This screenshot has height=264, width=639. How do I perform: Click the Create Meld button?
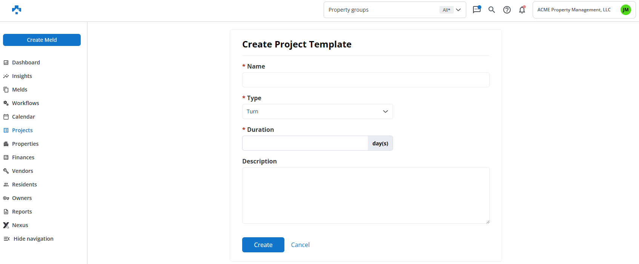(42, 40)
